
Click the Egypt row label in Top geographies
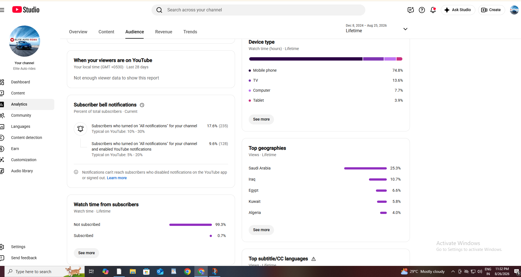coord(253,191)
